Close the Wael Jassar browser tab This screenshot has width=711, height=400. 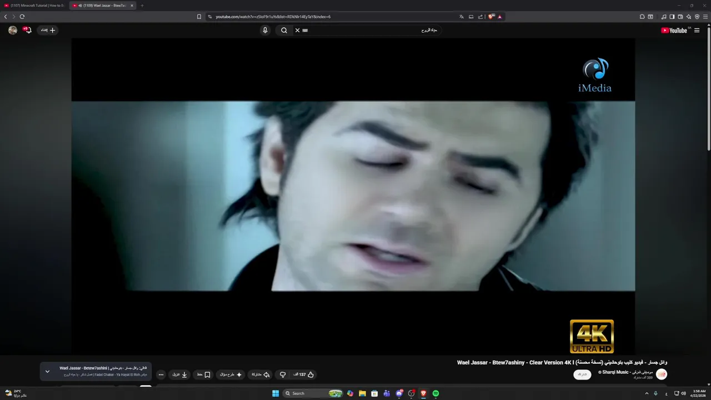click(132, 6)
